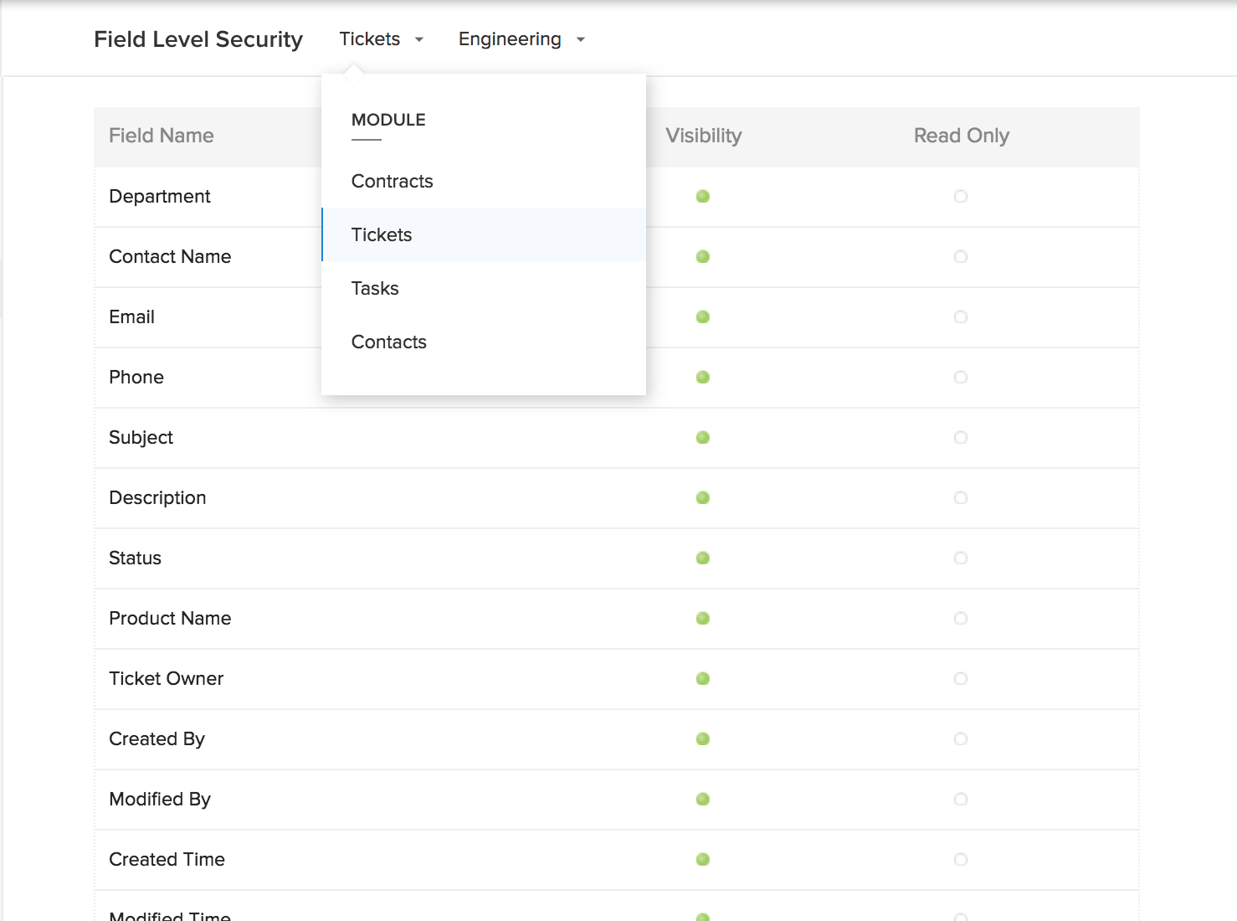Set Product Name field to Read Only
Viewport: 1237px width, 921px height.
(961, 618)
